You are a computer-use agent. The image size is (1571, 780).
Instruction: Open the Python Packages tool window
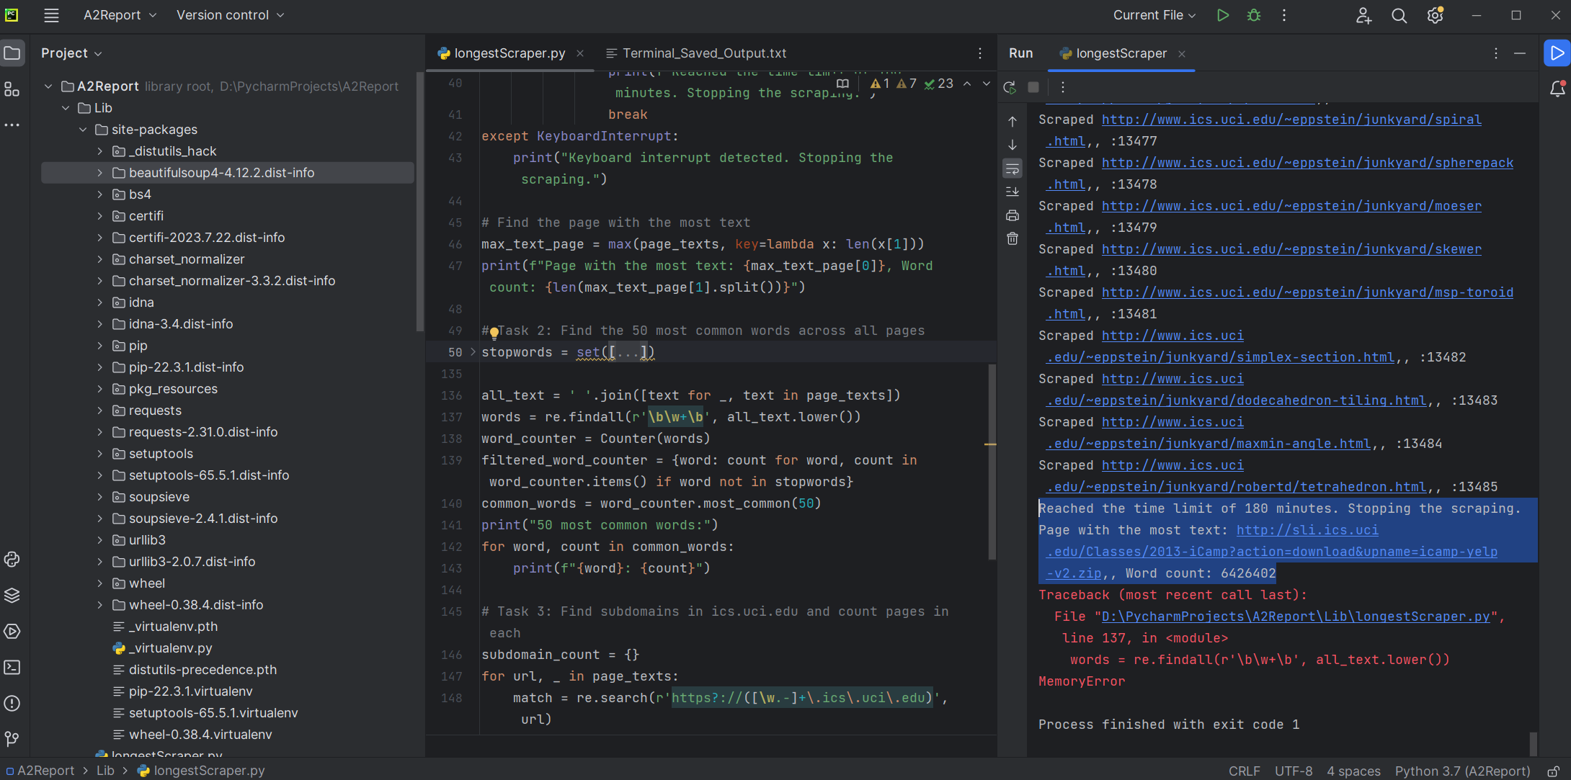[x=12, y=595]
